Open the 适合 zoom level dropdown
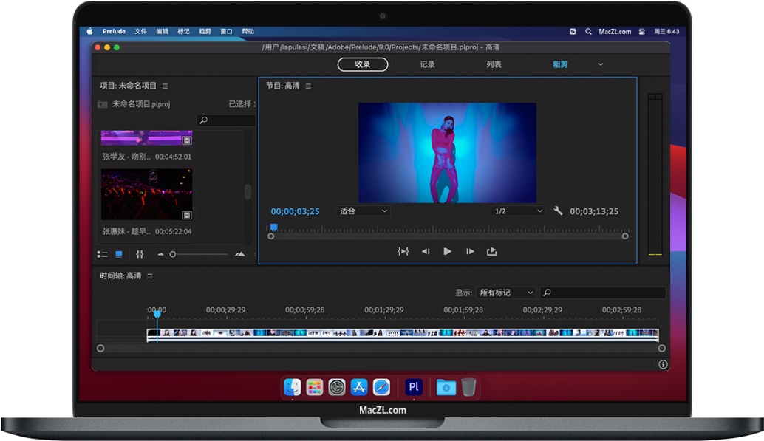This screenshot has width=764, height=441. pos(362,211)
